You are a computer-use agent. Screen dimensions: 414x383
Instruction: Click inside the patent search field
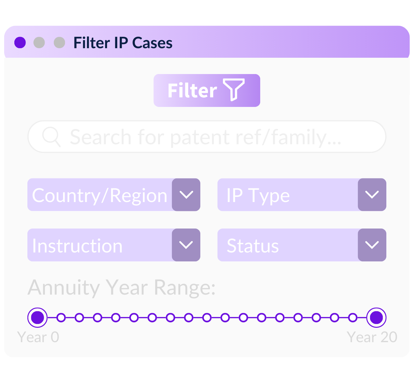(207, 137)
